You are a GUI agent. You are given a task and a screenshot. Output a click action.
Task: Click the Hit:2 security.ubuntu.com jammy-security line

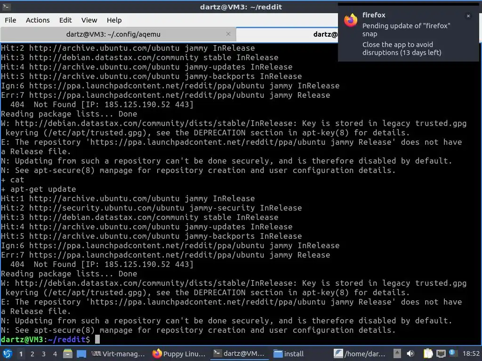(151, 208)
